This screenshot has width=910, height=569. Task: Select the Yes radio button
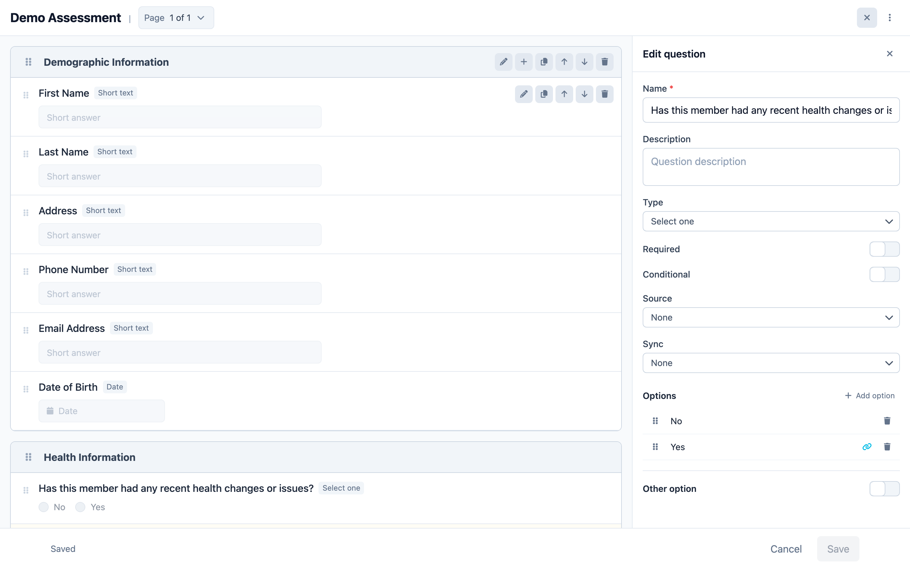coord(80,507)
